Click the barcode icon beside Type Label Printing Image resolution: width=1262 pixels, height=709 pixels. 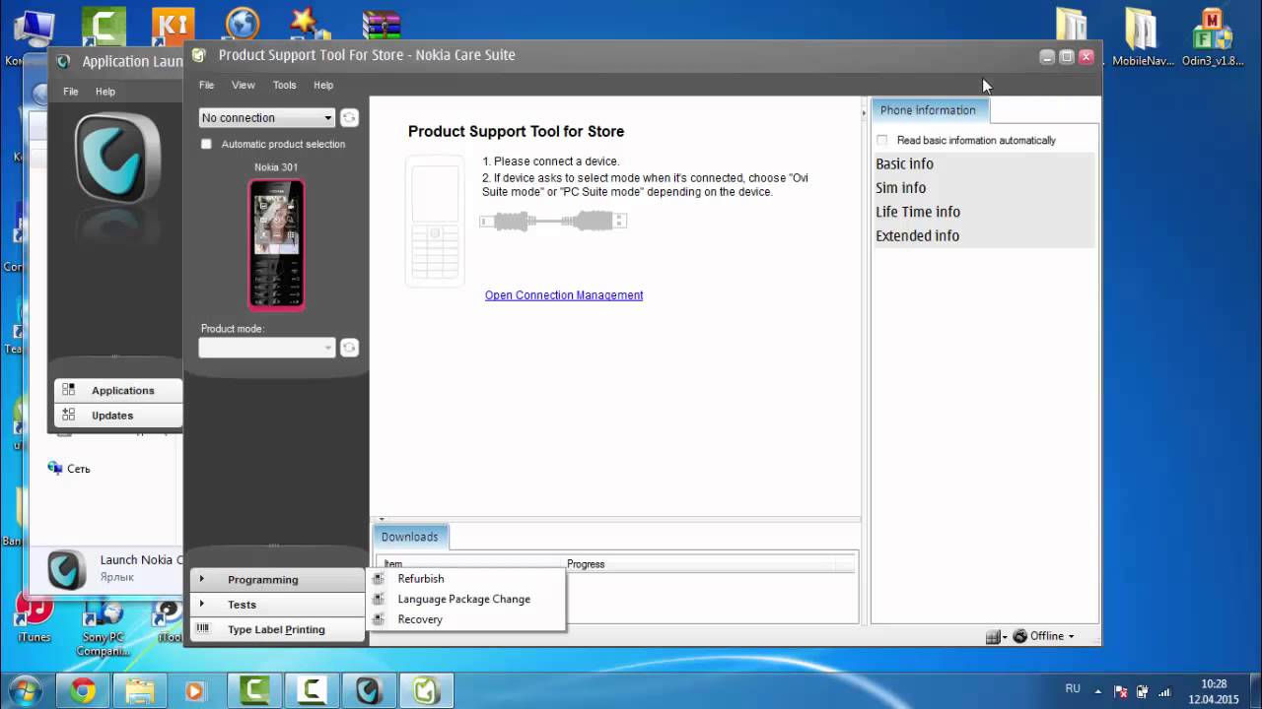tap(202, 628)
